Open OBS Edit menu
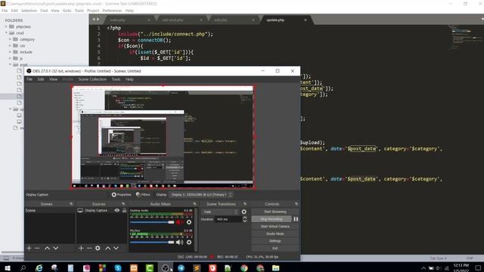Viewport: 484px width, 272px height. click(41, 79)
